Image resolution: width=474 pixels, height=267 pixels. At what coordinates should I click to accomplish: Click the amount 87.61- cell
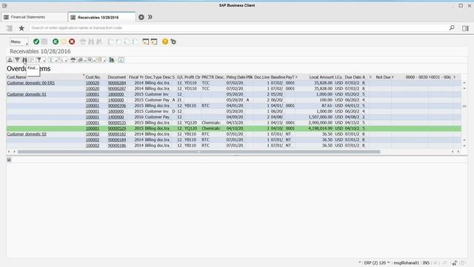(x=327, y=105)
